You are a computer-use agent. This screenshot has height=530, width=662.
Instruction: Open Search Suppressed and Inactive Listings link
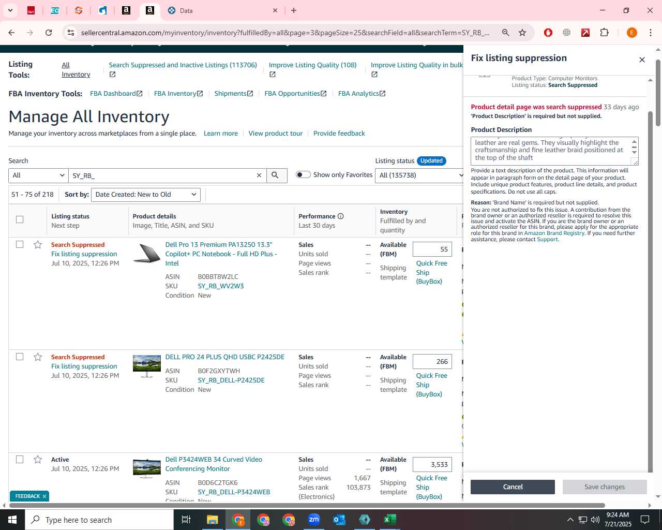(183, 65)
